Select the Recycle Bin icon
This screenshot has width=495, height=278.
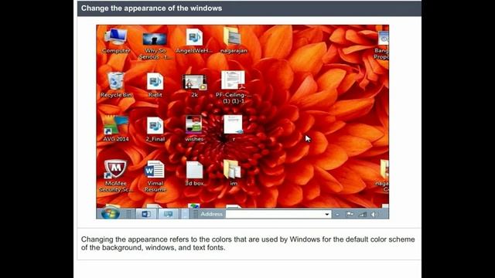click(116, 84)
